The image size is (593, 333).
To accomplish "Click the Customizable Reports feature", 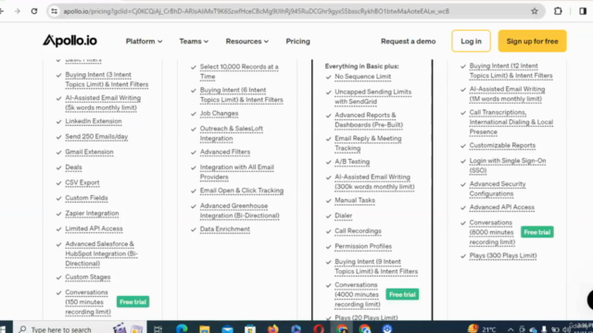I will (502, 145).
